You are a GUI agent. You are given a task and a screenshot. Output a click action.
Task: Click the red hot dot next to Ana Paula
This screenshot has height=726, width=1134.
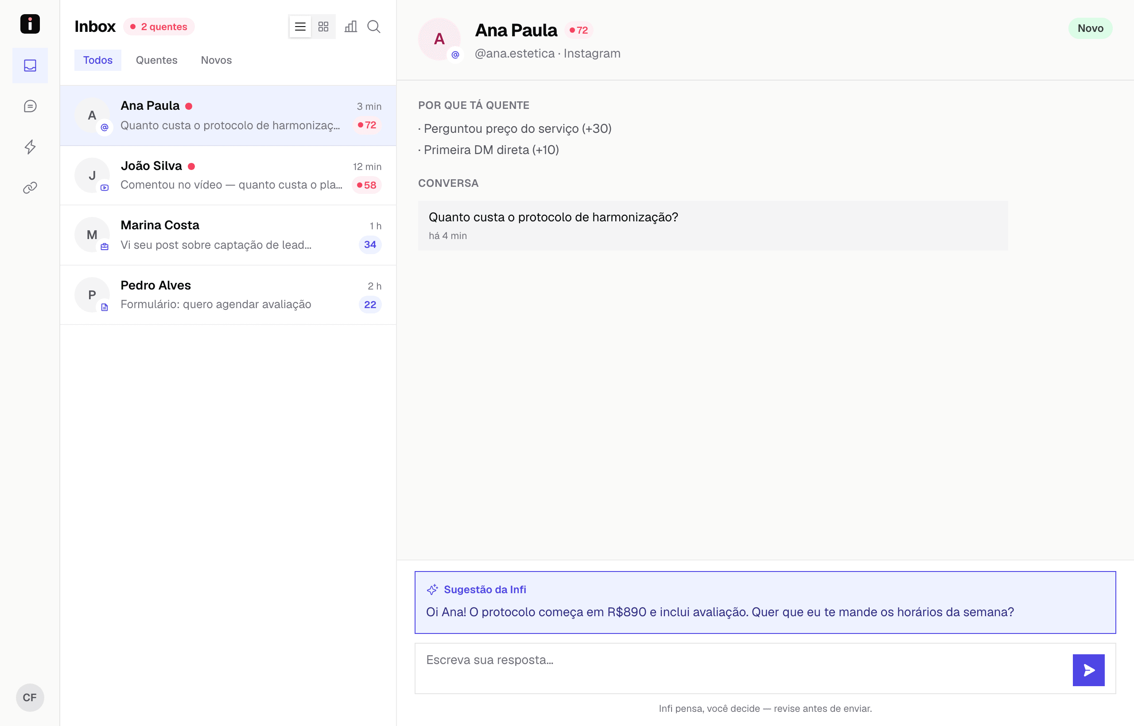189,106
